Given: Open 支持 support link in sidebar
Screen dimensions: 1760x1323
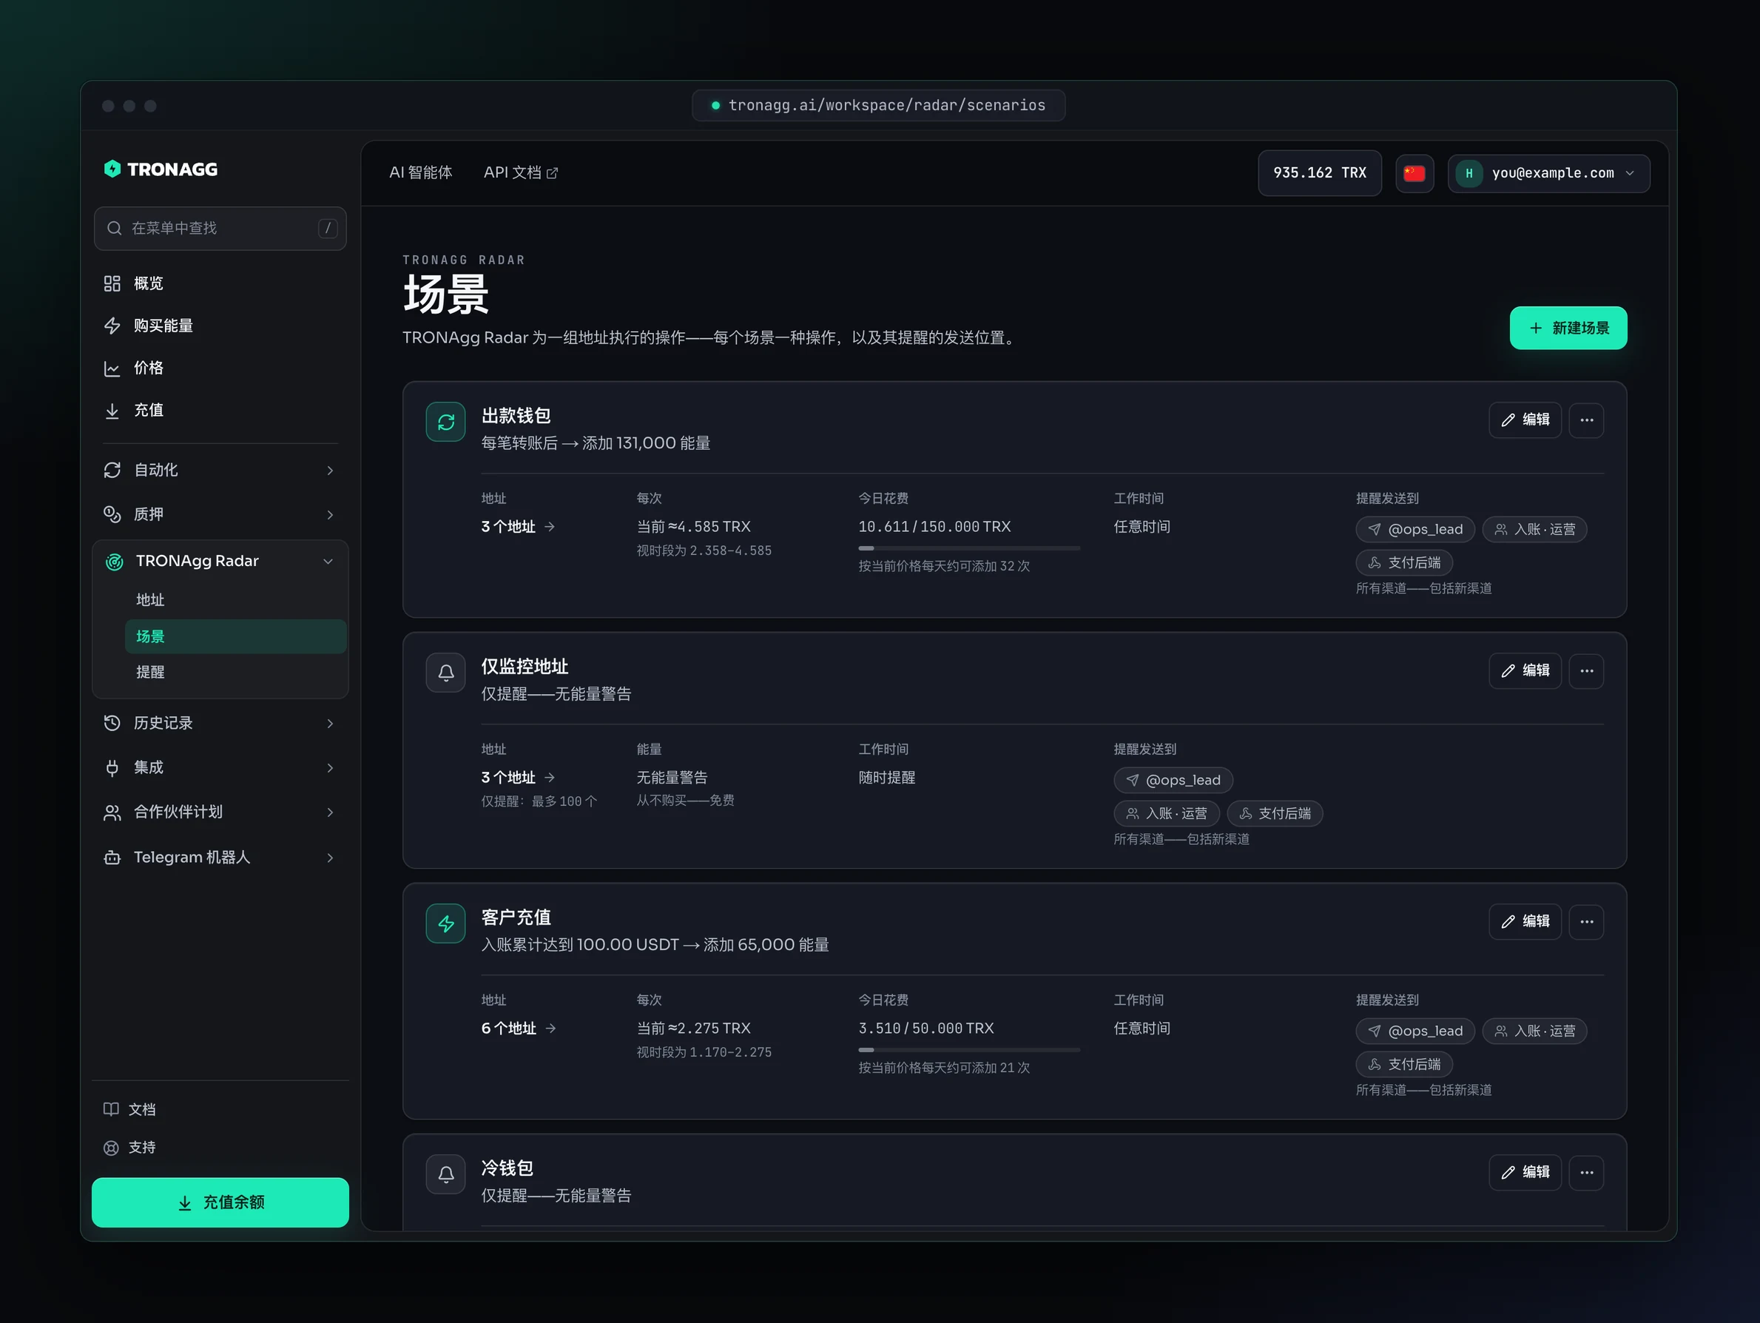Looking at the screenshot, I should tap(130, 1147).
